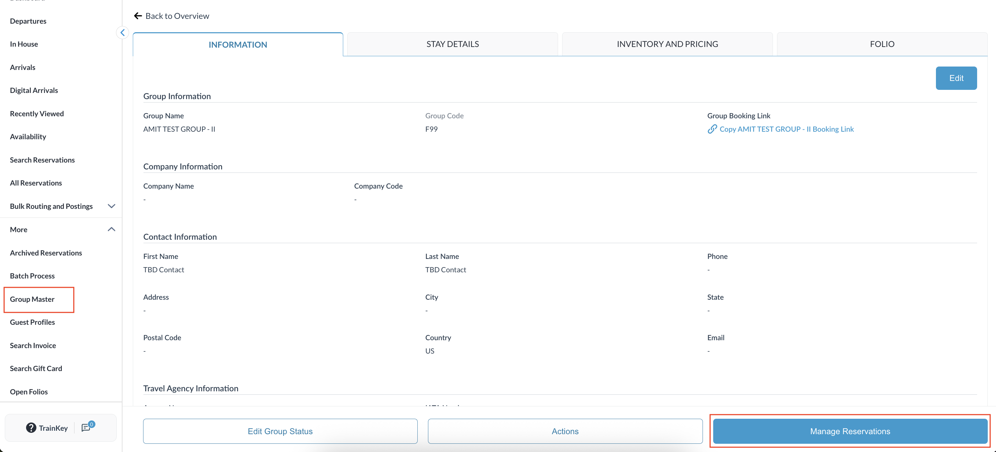Expand the Bulk Routing and Postings menu

pyautogui.click(x=111, y=206)
